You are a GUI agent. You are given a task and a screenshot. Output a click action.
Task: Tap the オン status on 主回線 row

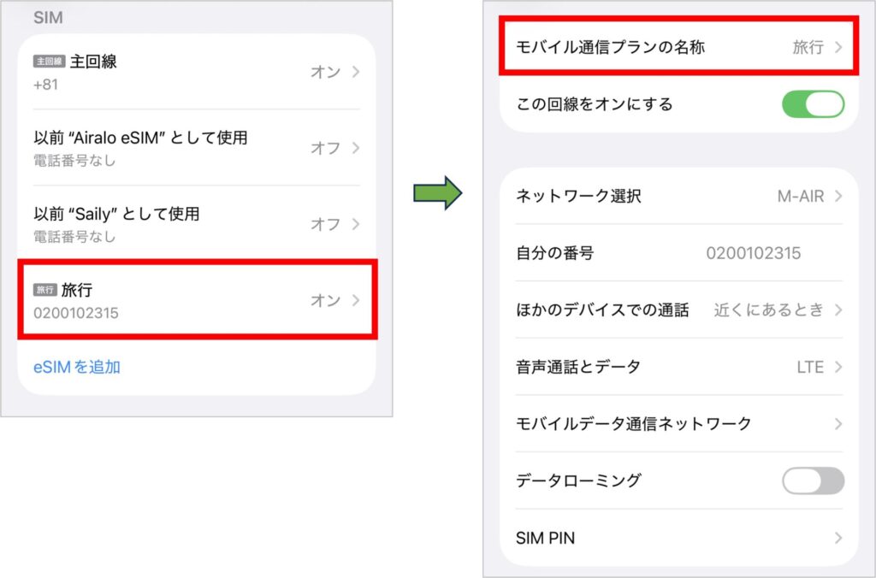pos(323,72)
